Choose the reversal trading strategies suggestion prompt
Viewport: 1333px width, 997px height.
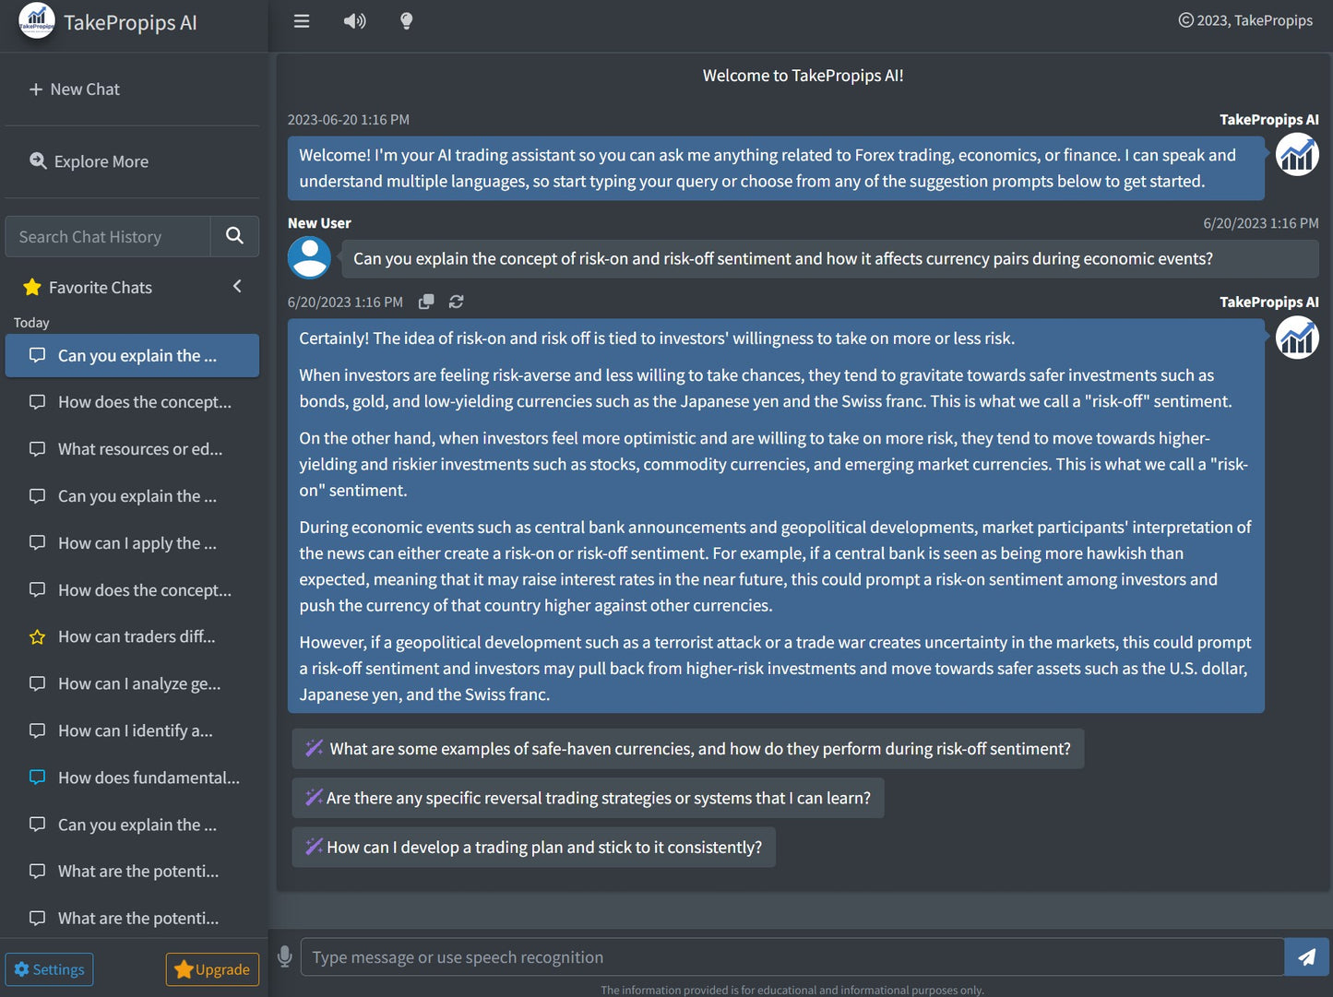tap(589, 798)
